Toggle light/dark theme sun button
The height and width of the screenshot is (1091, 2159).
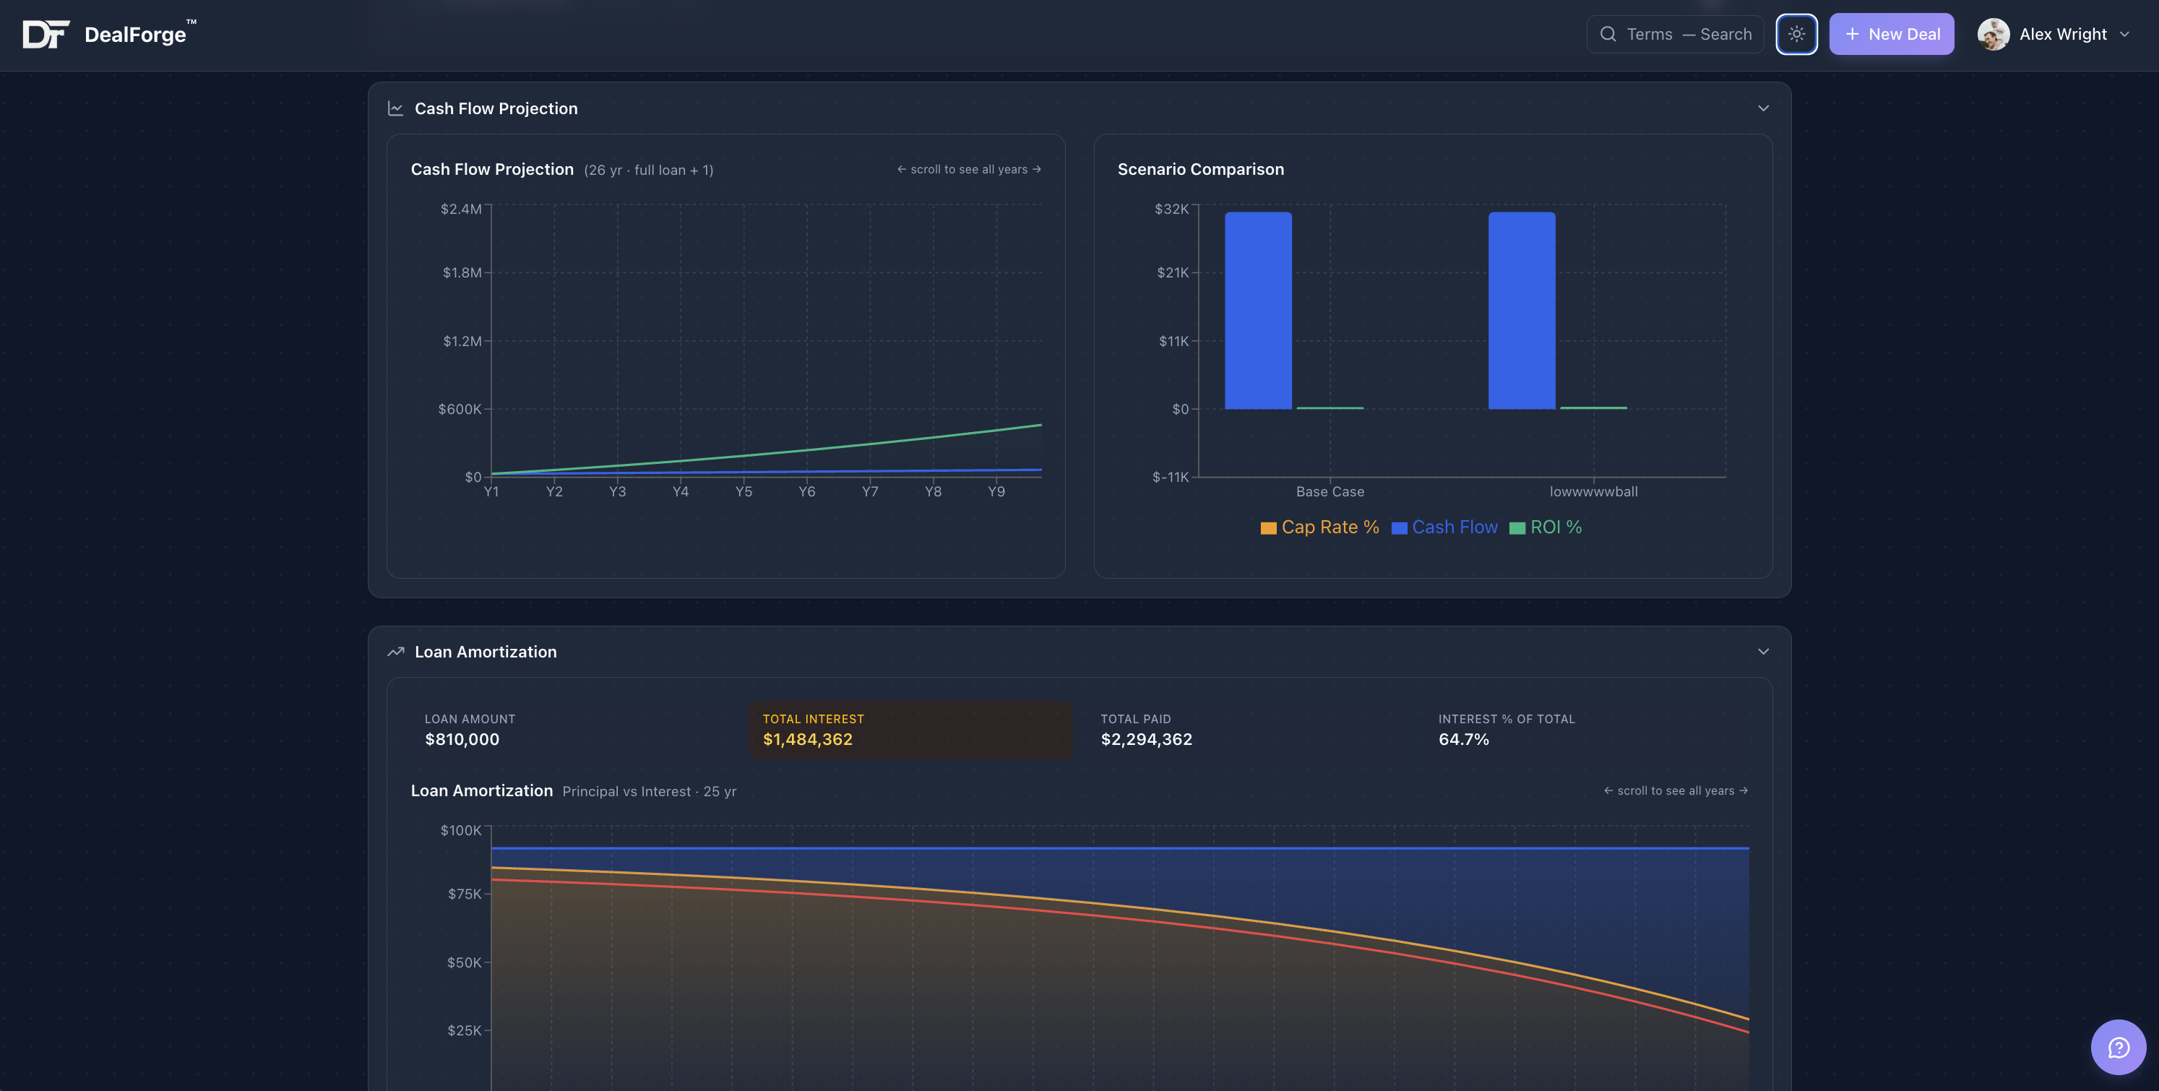click(x=1796, y=35)
